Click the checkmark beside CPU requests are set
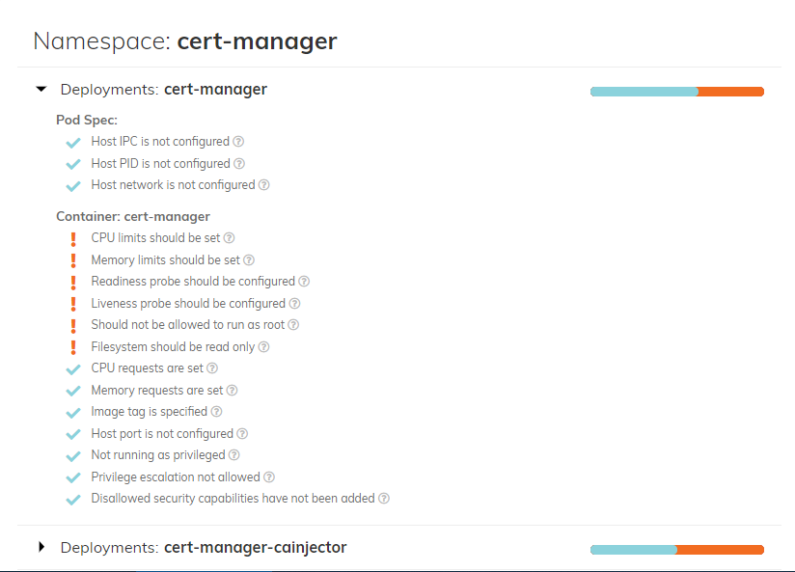795x572 pixels. (x=73, y=369)
